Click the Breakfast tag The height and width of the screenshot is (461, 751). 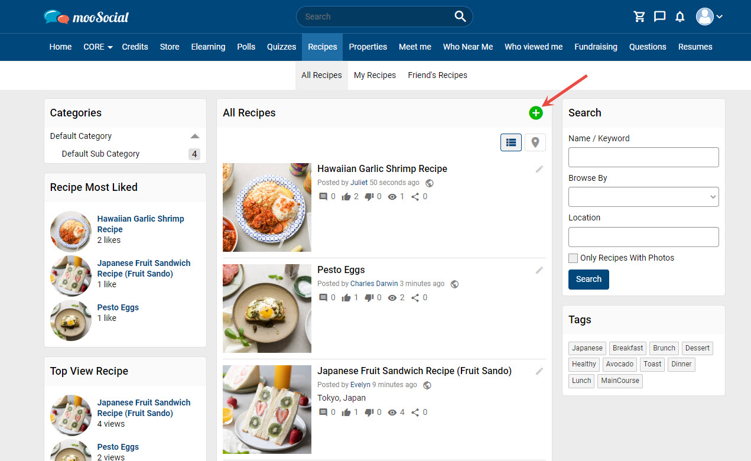pos(628,348)
